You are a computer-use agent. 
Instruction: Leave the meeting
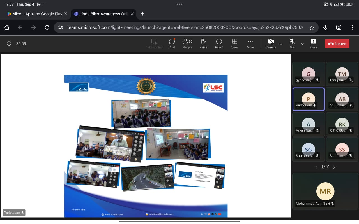337,44
